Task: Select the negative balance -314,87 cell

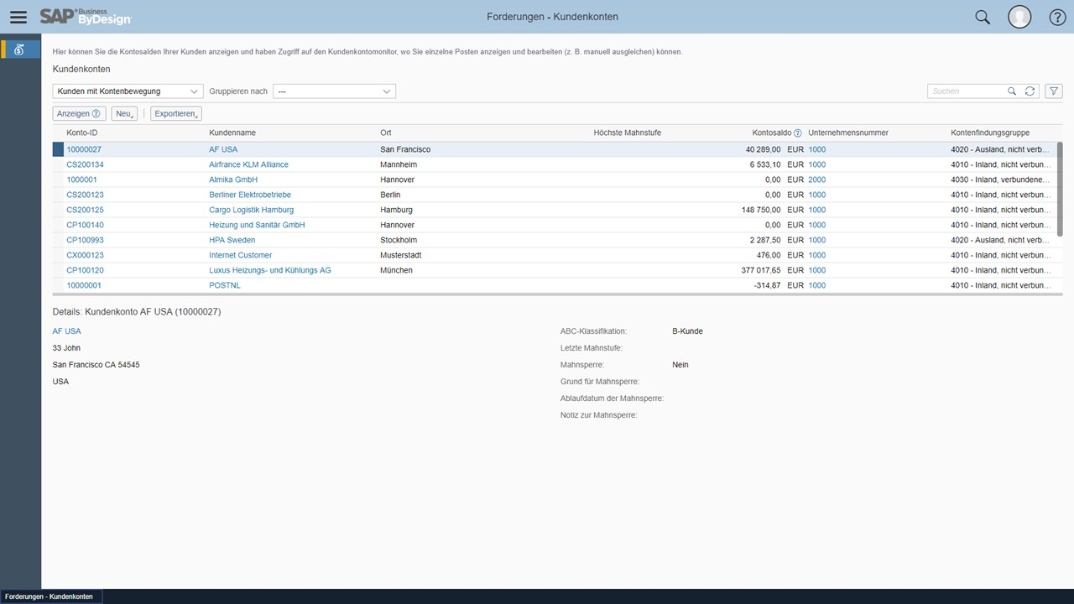Action: (767, 285)
